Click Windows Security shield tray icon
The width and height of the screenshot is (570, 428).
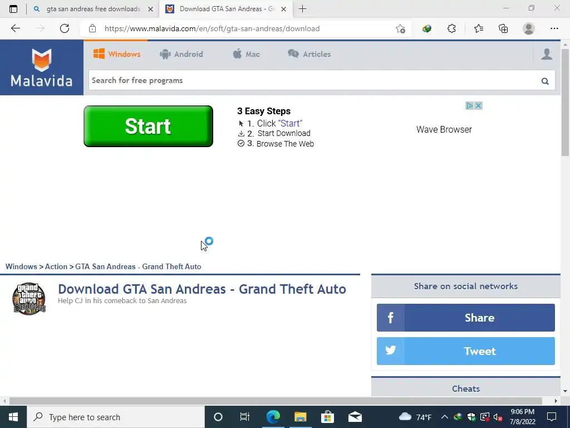471,417
